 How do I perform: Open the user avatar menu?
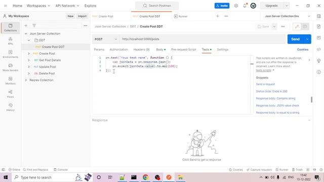tap(253, 6)
